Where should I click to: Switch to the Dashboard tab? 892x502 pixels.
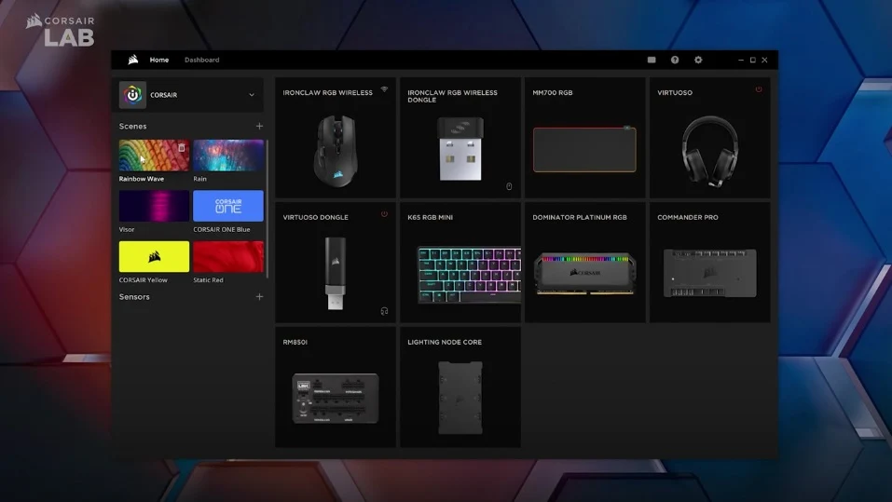[x=201, y=60]
